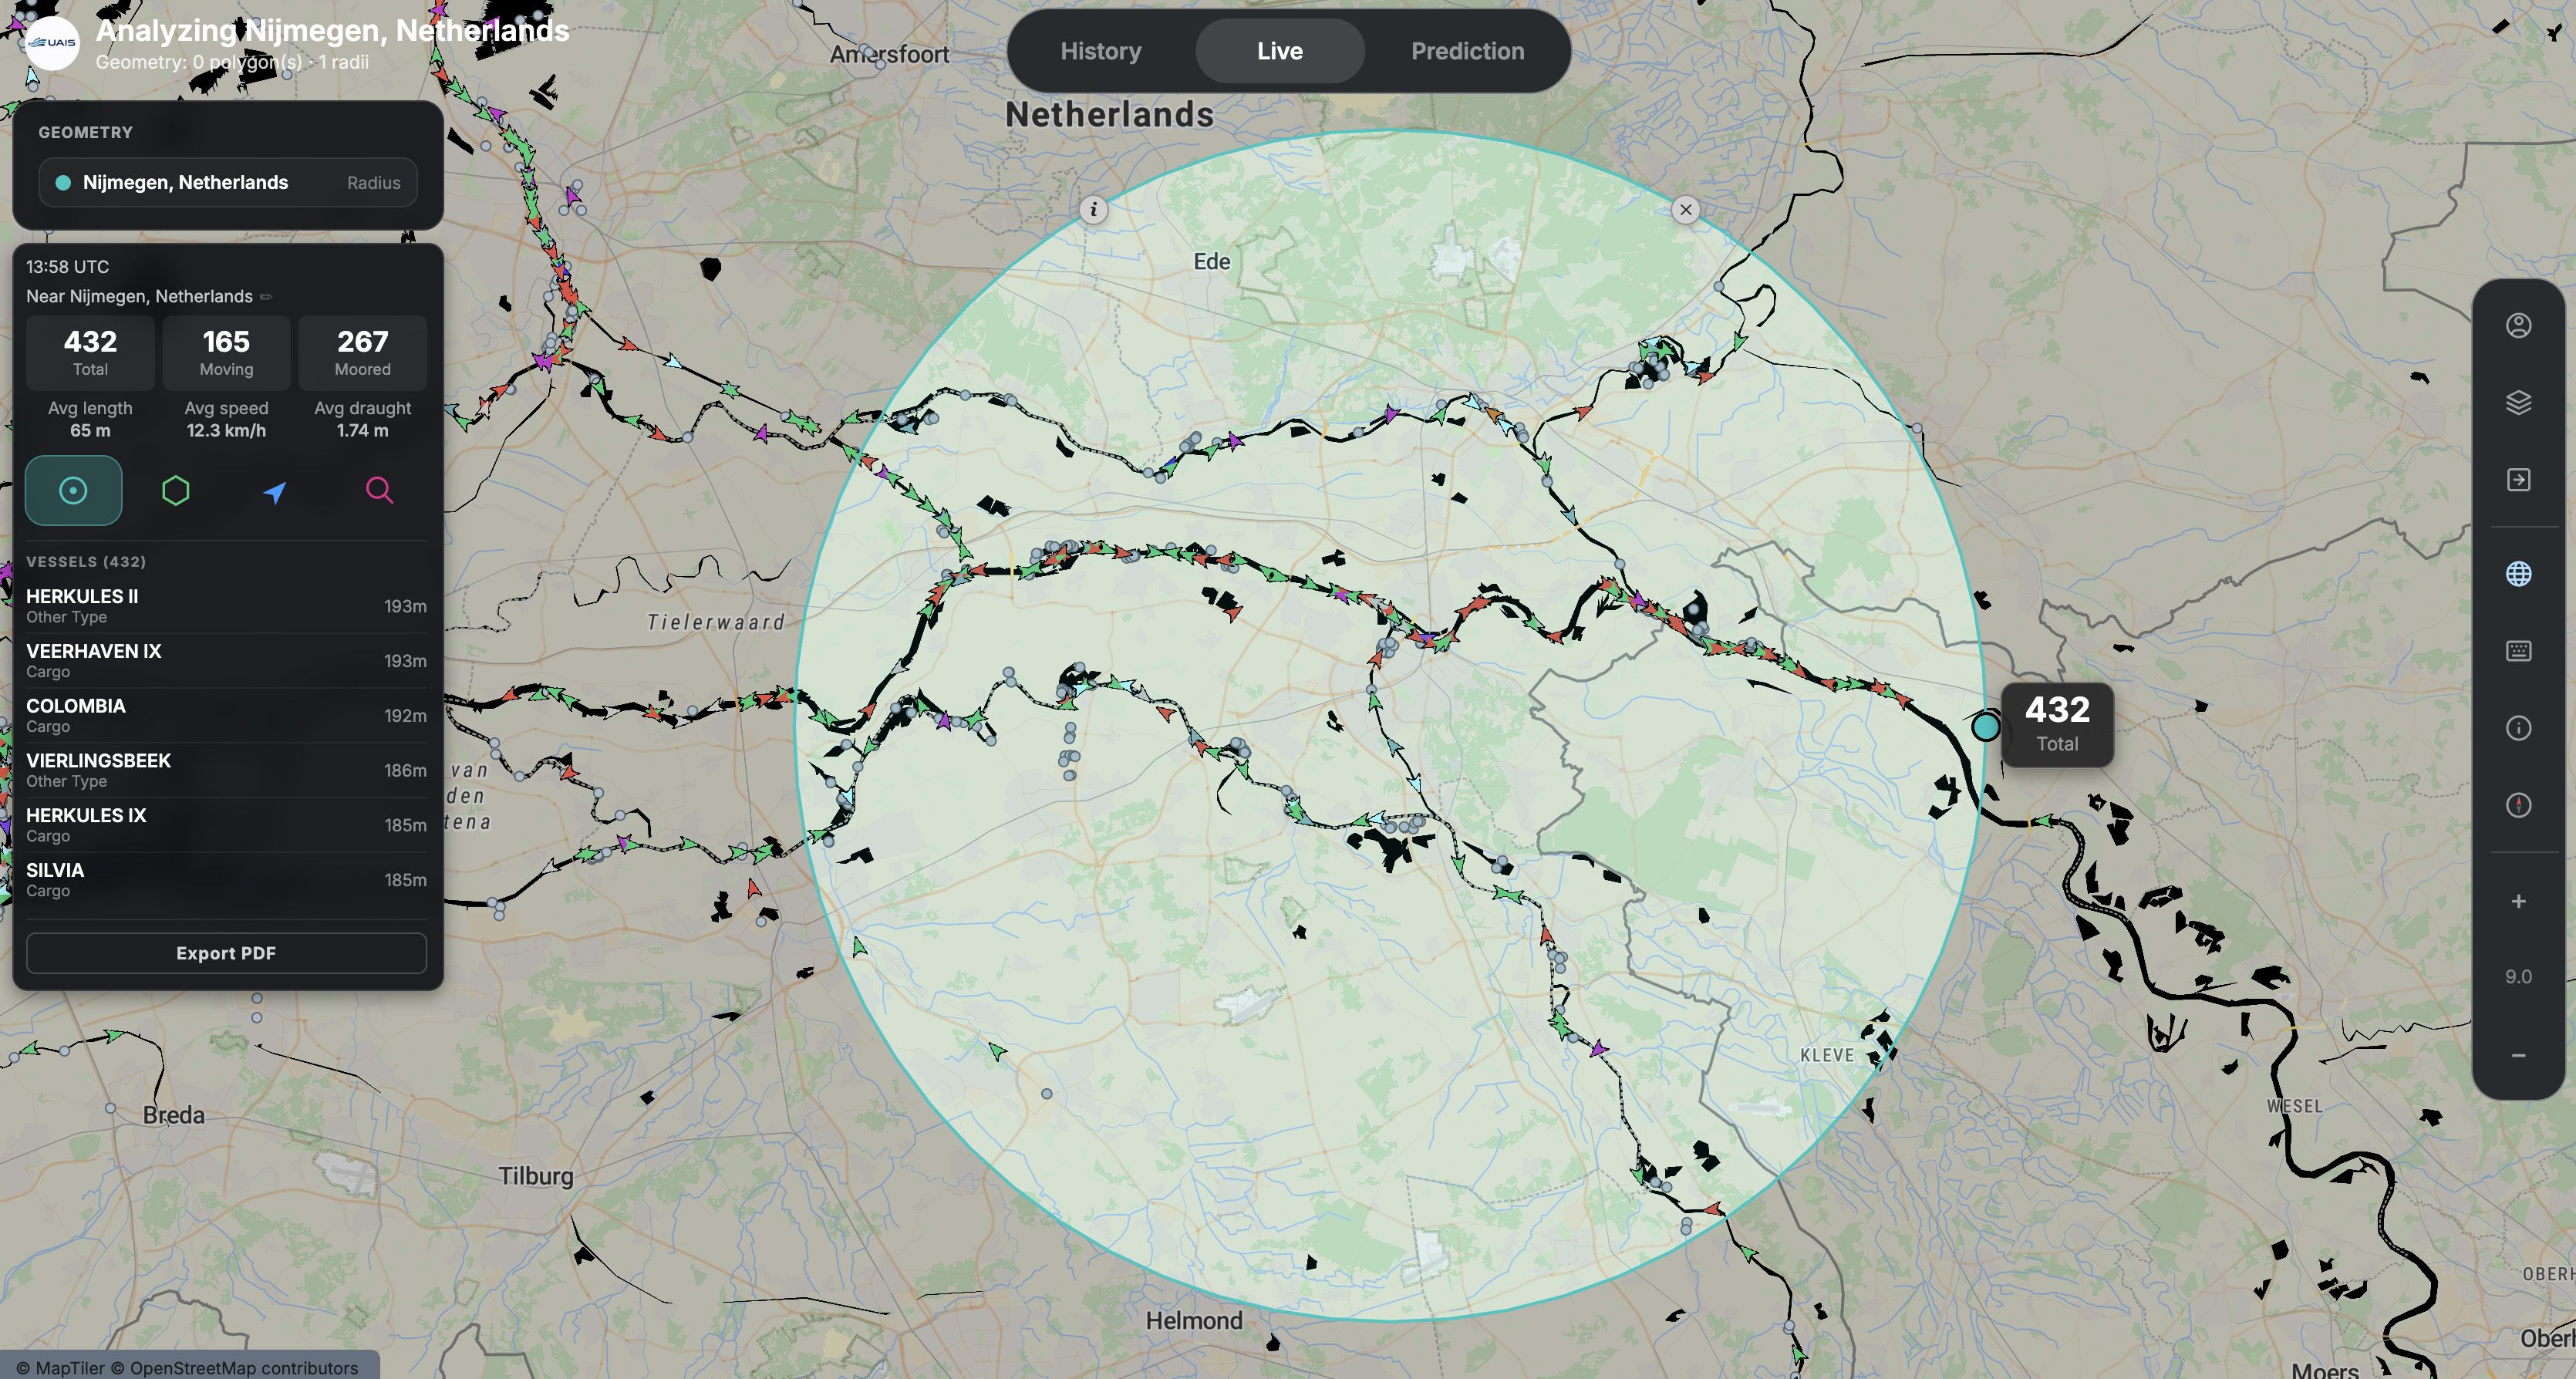Click the sign-in arrow box icon
The image size is (2576, 1379).
2518,480
